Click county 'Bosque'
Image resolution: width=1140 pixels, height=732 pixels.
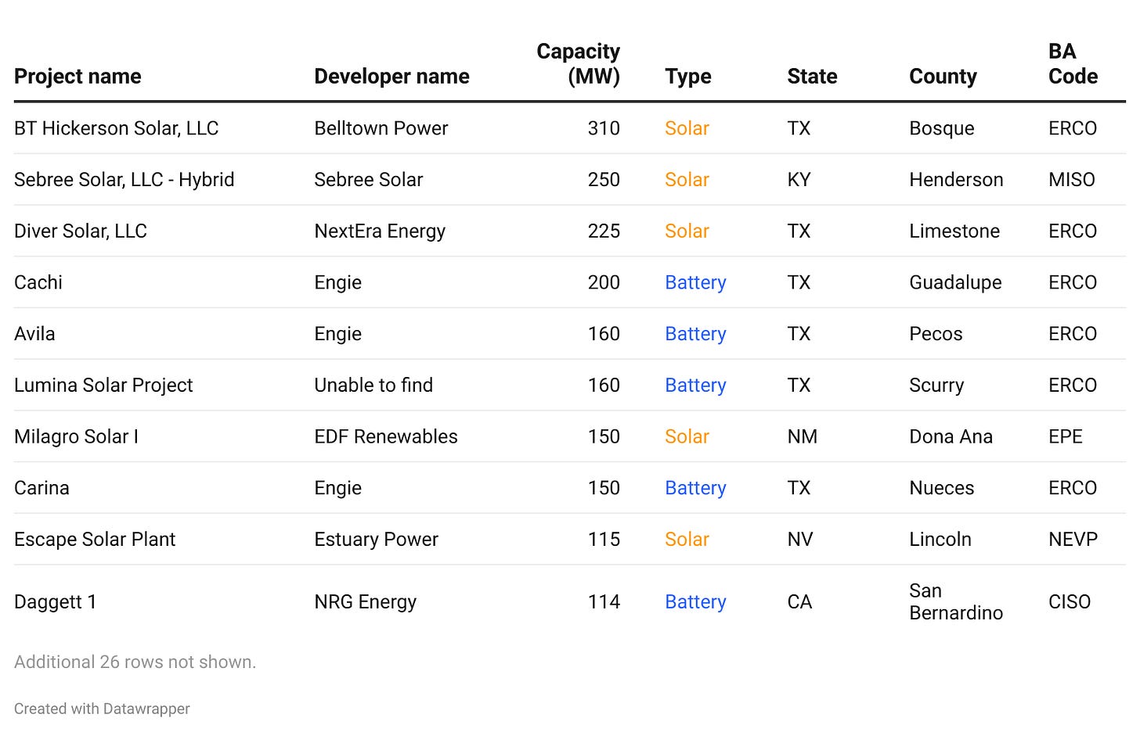click(942, 129)
